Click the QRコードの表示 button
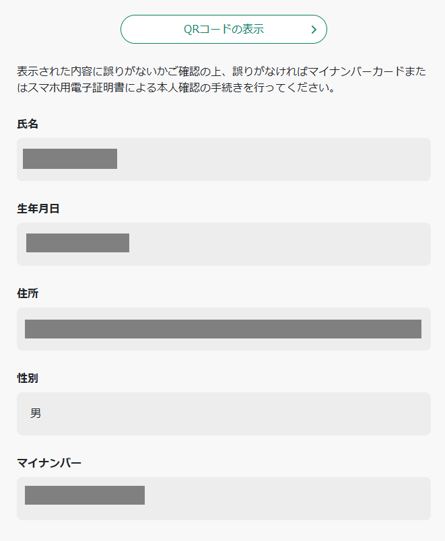 (x=223, y=29)
